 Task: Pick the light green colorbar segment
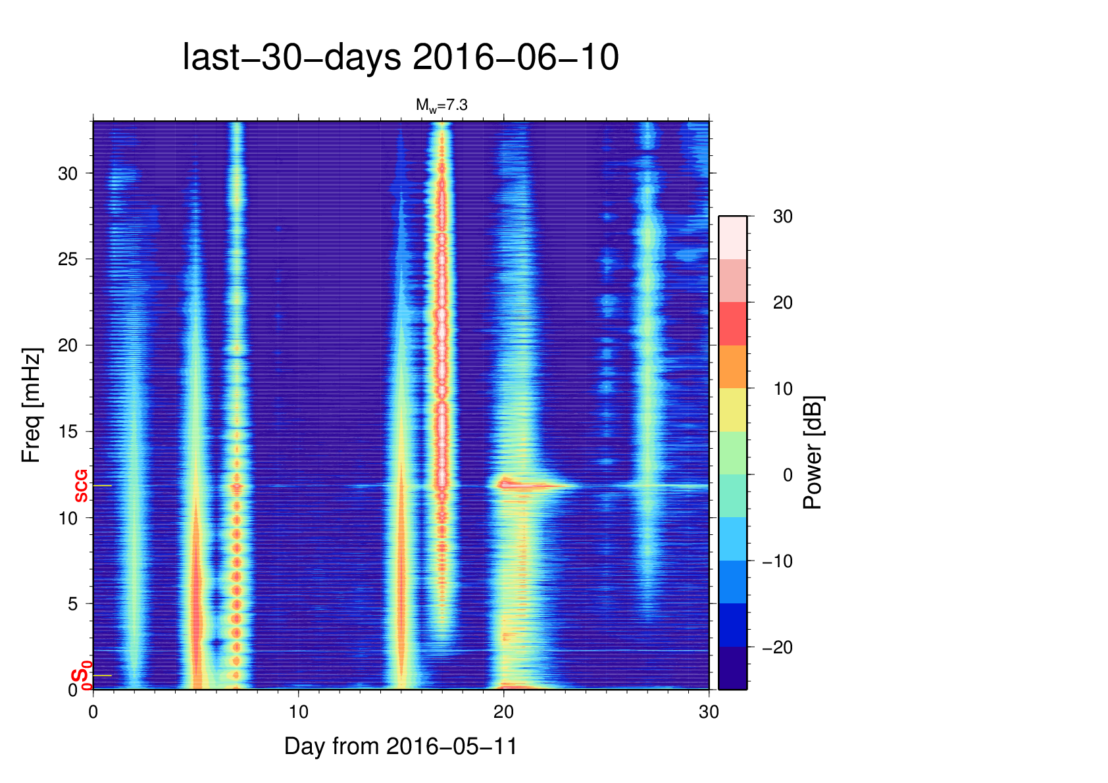732,453
